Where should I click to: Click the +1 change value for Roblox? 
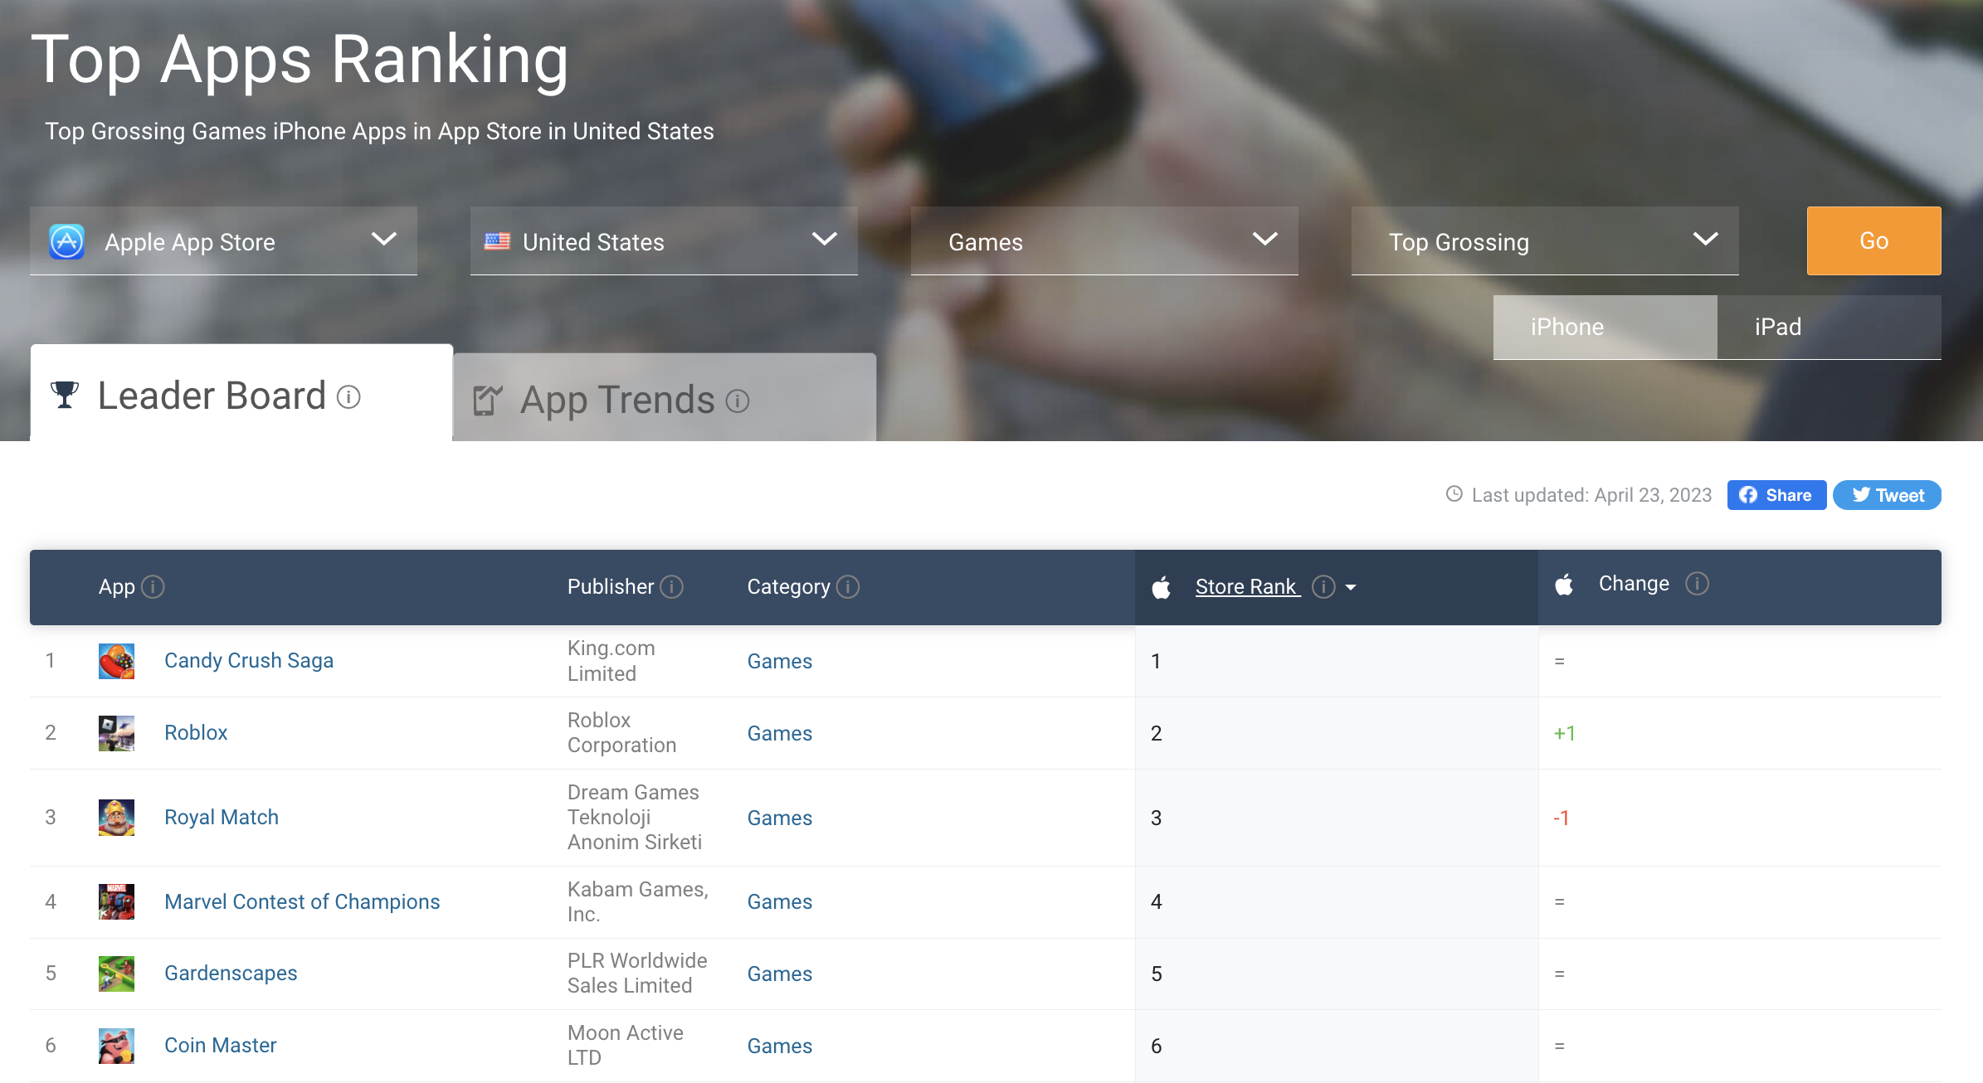1565,734
